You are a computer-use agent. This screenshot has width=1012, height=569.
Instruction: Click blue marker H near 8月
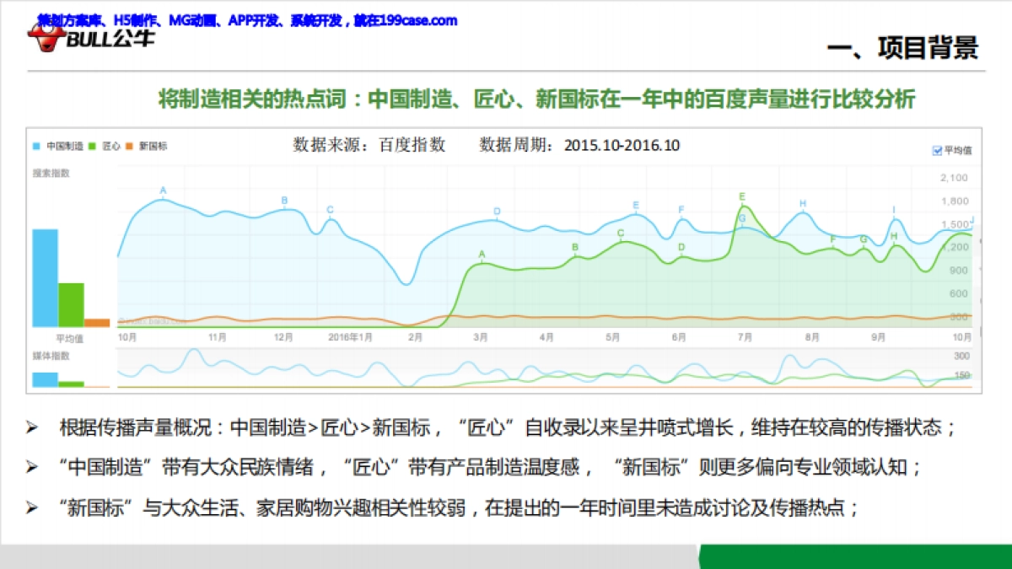[x=803, y=203]
